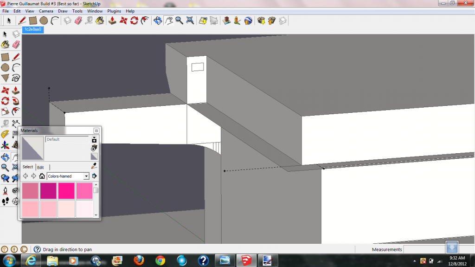Click Preview in Google Earth globe icon
The width and height of the screenshot is (475, 267).
[248, 20]
